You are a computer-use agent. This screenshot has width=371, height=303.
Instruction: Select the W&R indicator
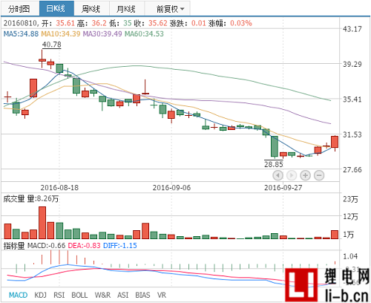102,295
